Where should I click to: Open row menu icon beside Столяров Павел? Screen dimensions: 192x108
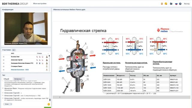(x=4, y=67)
